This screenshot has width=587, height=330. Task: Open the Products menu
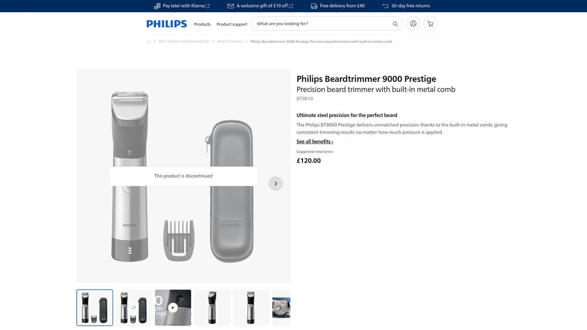202,23
